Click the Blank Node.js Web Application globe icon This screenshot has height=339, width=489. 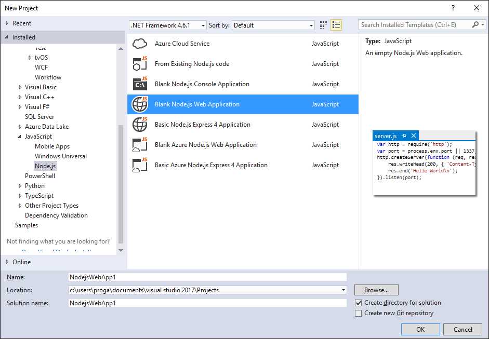tap(140, 104)
